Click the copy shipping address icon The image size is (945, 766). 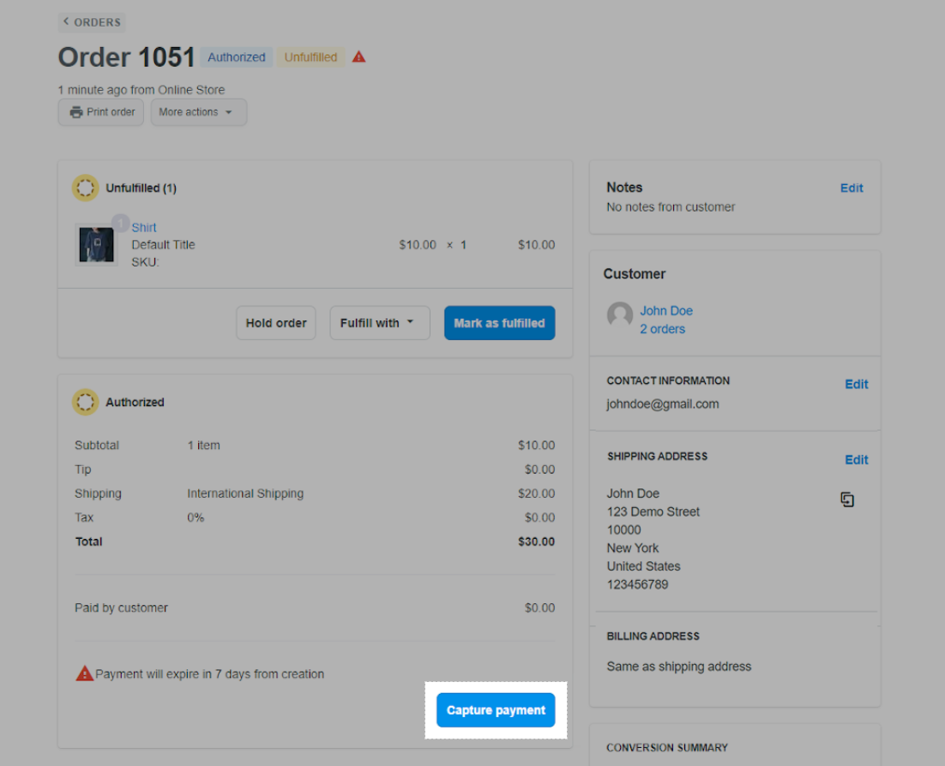point(847,500)
